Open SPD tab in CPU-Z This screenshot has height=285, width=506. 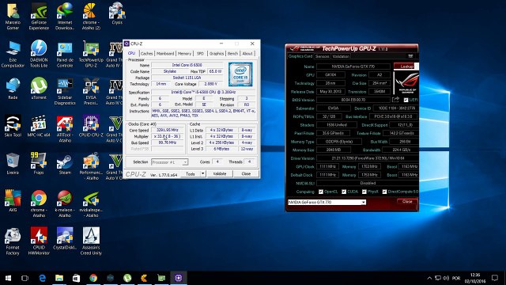pyautogui.click(x=200, y=54)
